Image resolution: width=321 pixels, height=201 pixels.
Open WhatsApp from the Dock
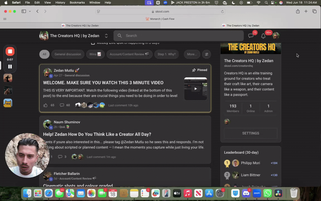coord(267,193)
